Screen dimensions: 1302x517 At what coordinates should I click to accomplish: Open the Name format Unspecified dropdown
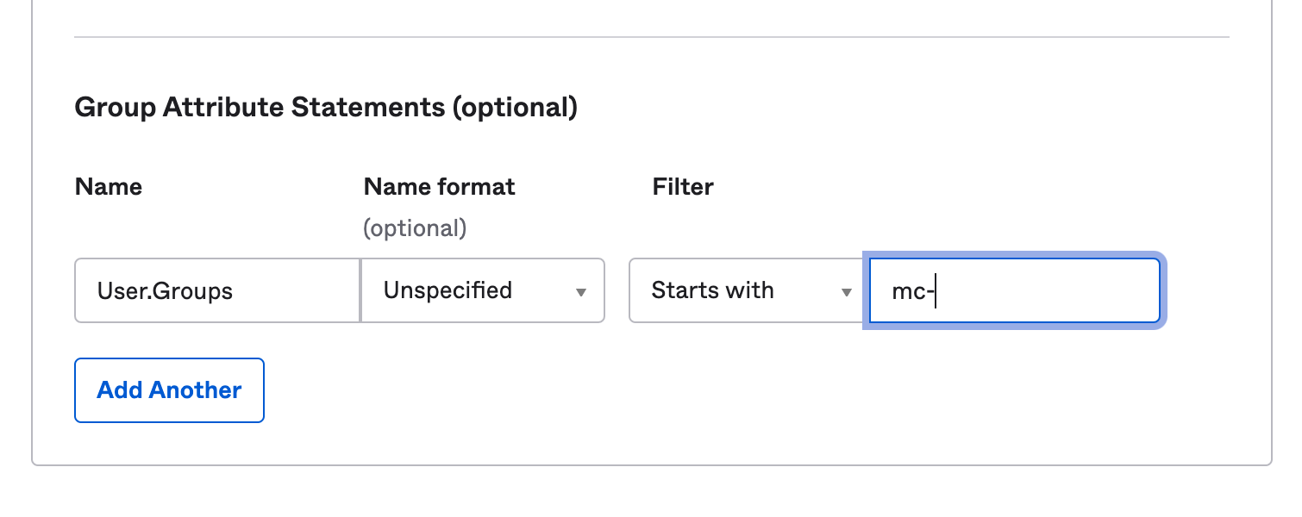click(482, 290)
